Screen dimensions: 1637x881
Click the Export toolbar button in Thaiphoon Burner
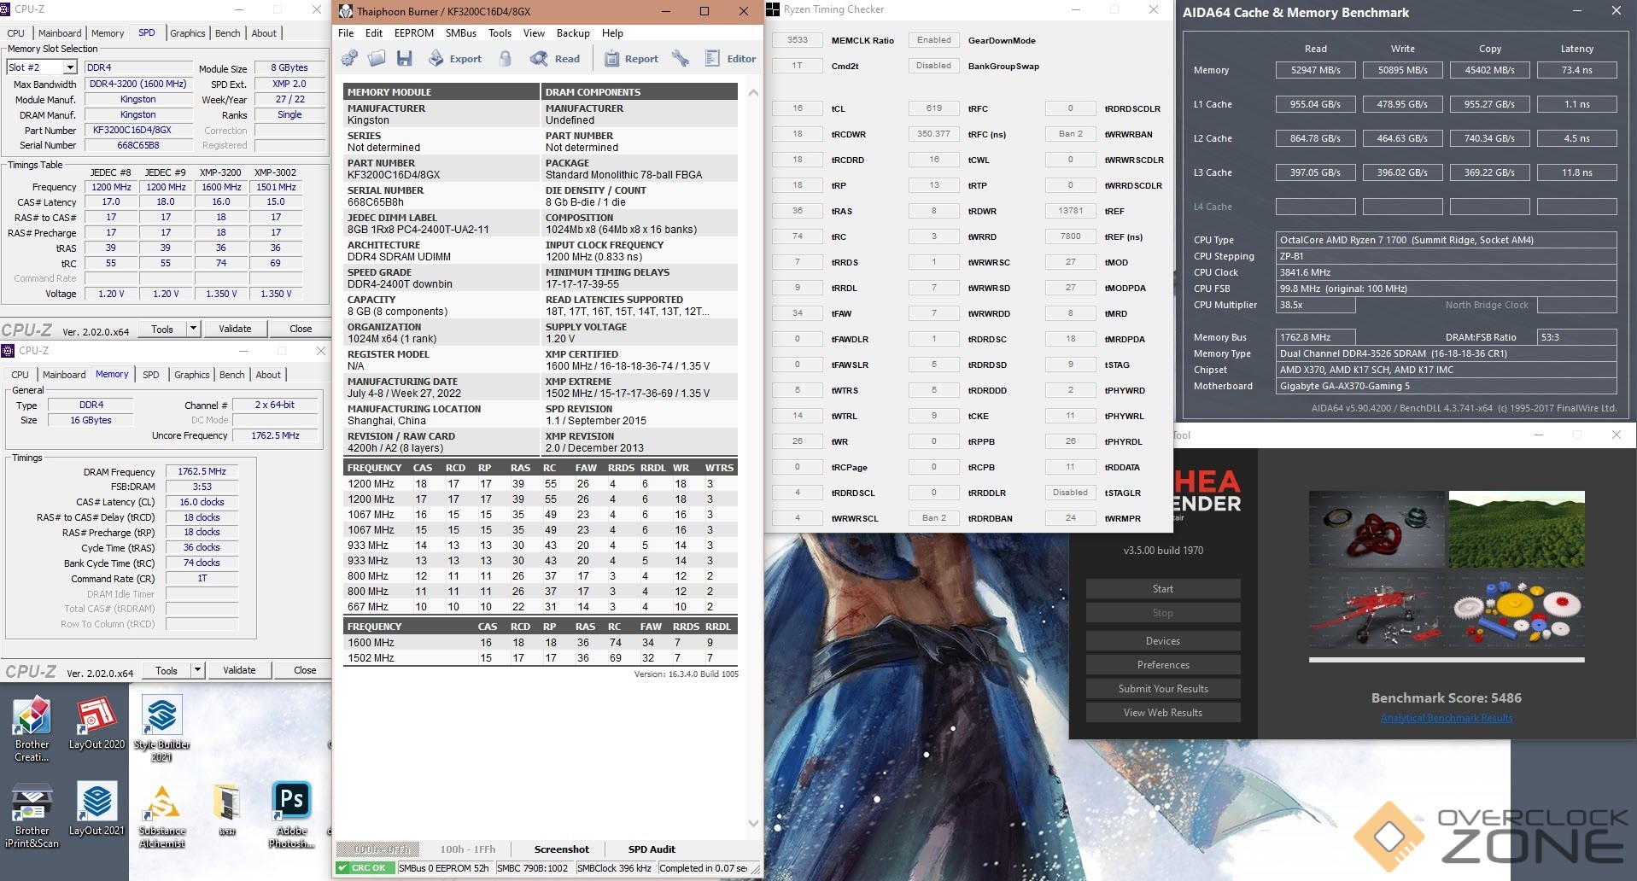[455, 59]
